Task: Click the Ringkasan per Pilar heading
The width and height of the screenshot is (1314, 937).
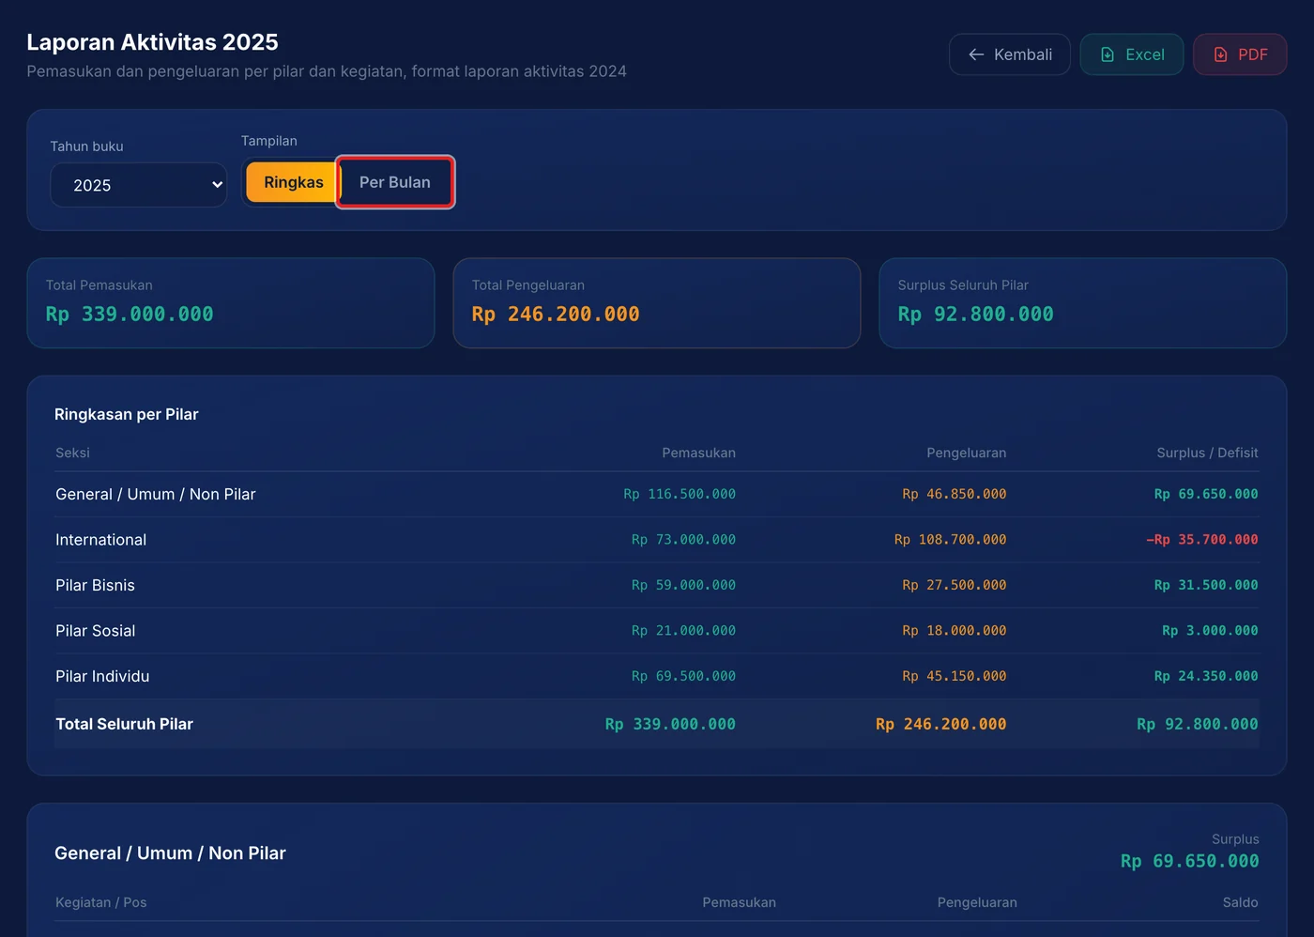Action: (x=127, y=414)
